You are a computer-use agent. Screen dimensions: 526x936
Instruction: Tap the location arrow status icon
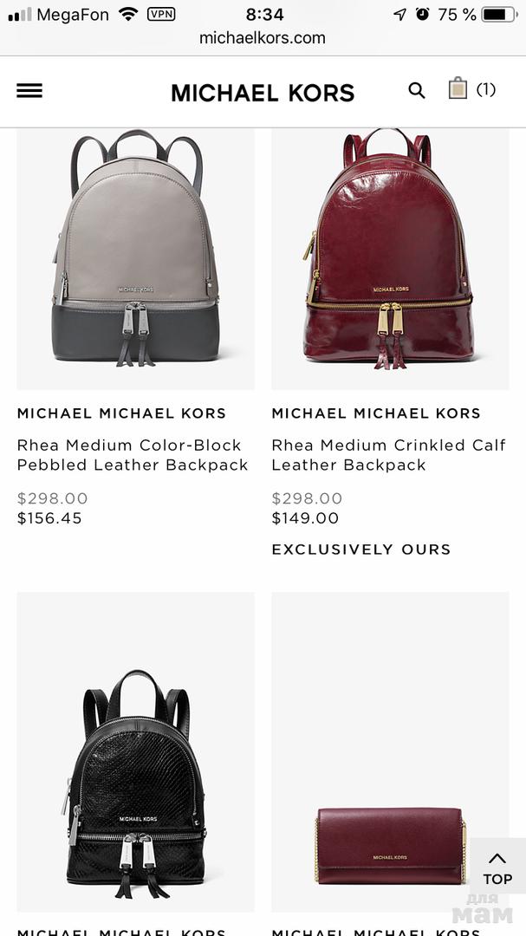(399, 15)
